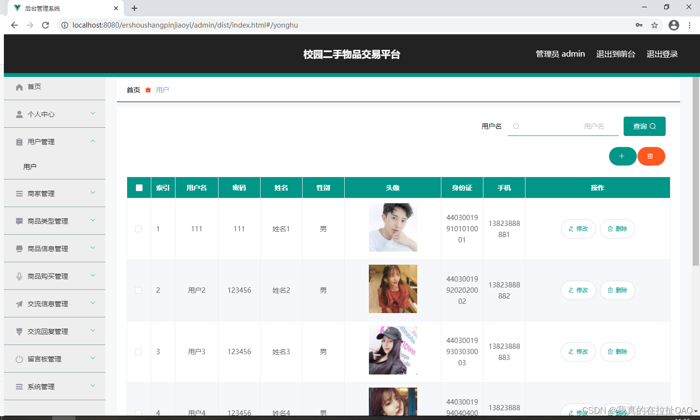The image size is (700, 420).
Task: Expand the 商品购买管理 chevron
Action: pyautogui.click(x=93, y=275)
